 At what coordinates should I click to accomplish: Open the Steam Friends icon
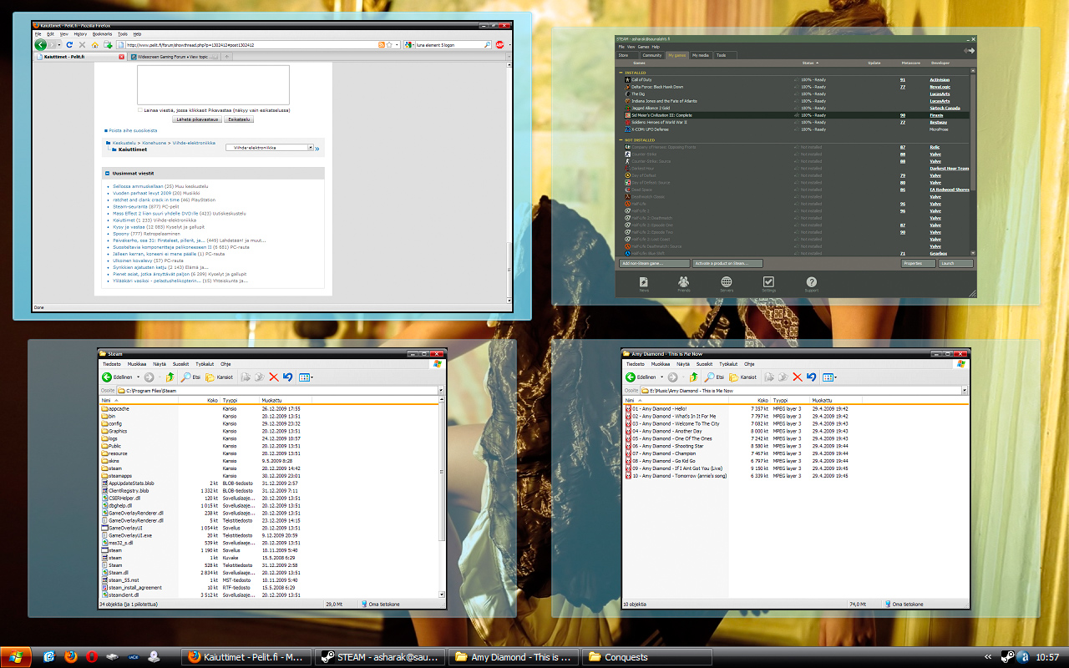coord(684,284)
